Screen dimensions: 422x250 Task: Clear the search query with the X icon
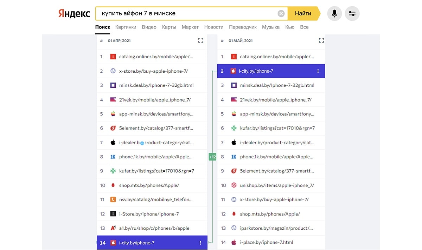[281, 14]
